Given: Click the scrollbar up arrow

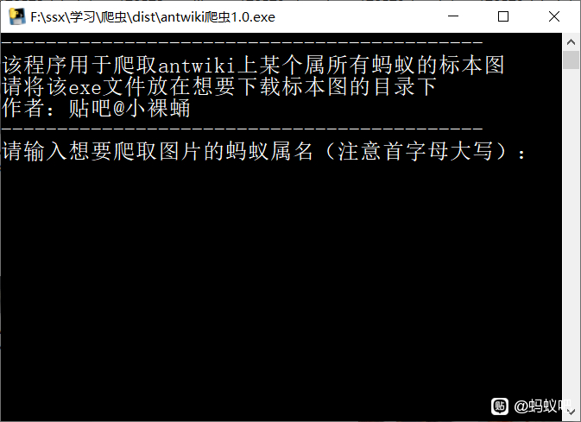Looking at the screenshot, I should pyautogui.click(x=571, y=42).
